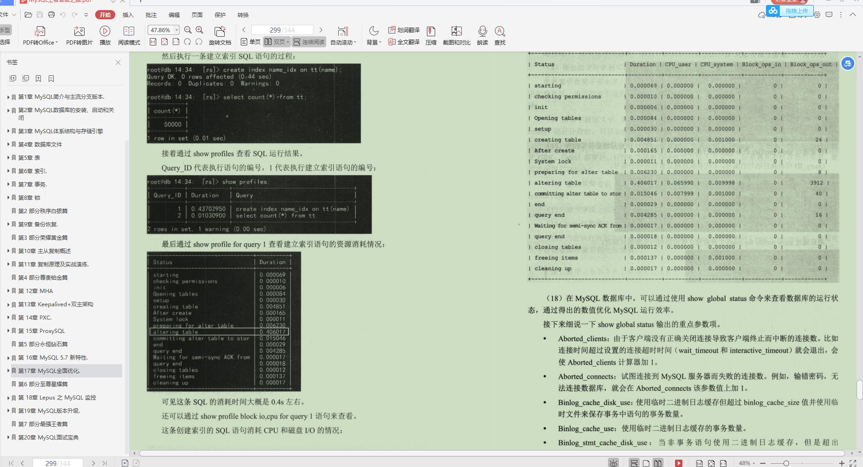This screenshot has height=467, width=863.
Task: Open the 查找 search tool
Action: (x=500, y=36)
